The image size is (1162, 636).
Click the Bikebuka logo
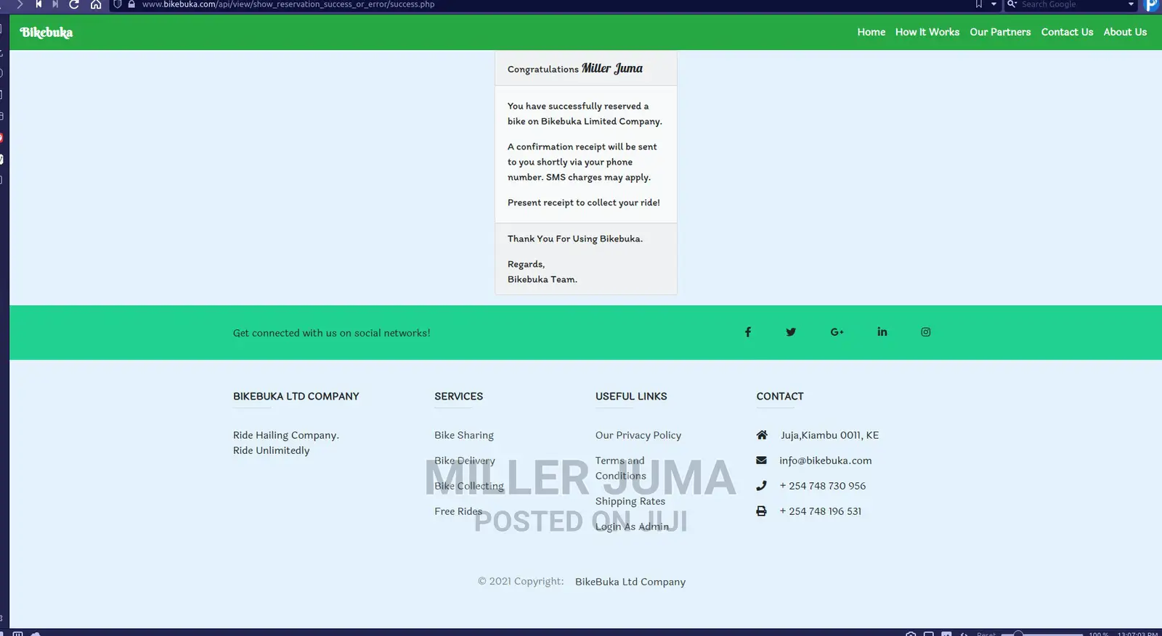coord(46,33)
